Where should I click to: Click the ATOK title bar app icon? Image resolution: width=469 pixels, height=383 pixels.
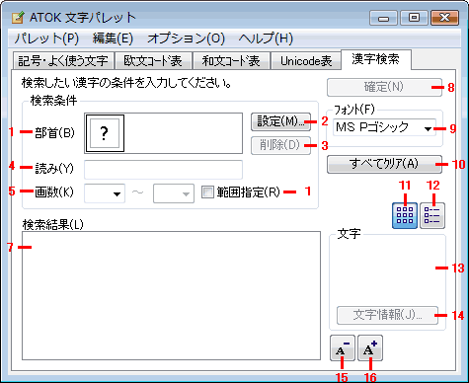[x=18, y=18]
